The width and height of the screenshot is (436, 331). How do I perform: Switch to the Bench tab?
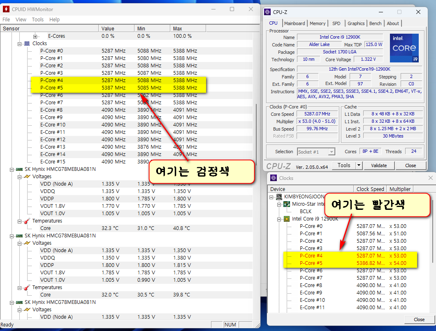pyautogui.click(x=376, y=23)
